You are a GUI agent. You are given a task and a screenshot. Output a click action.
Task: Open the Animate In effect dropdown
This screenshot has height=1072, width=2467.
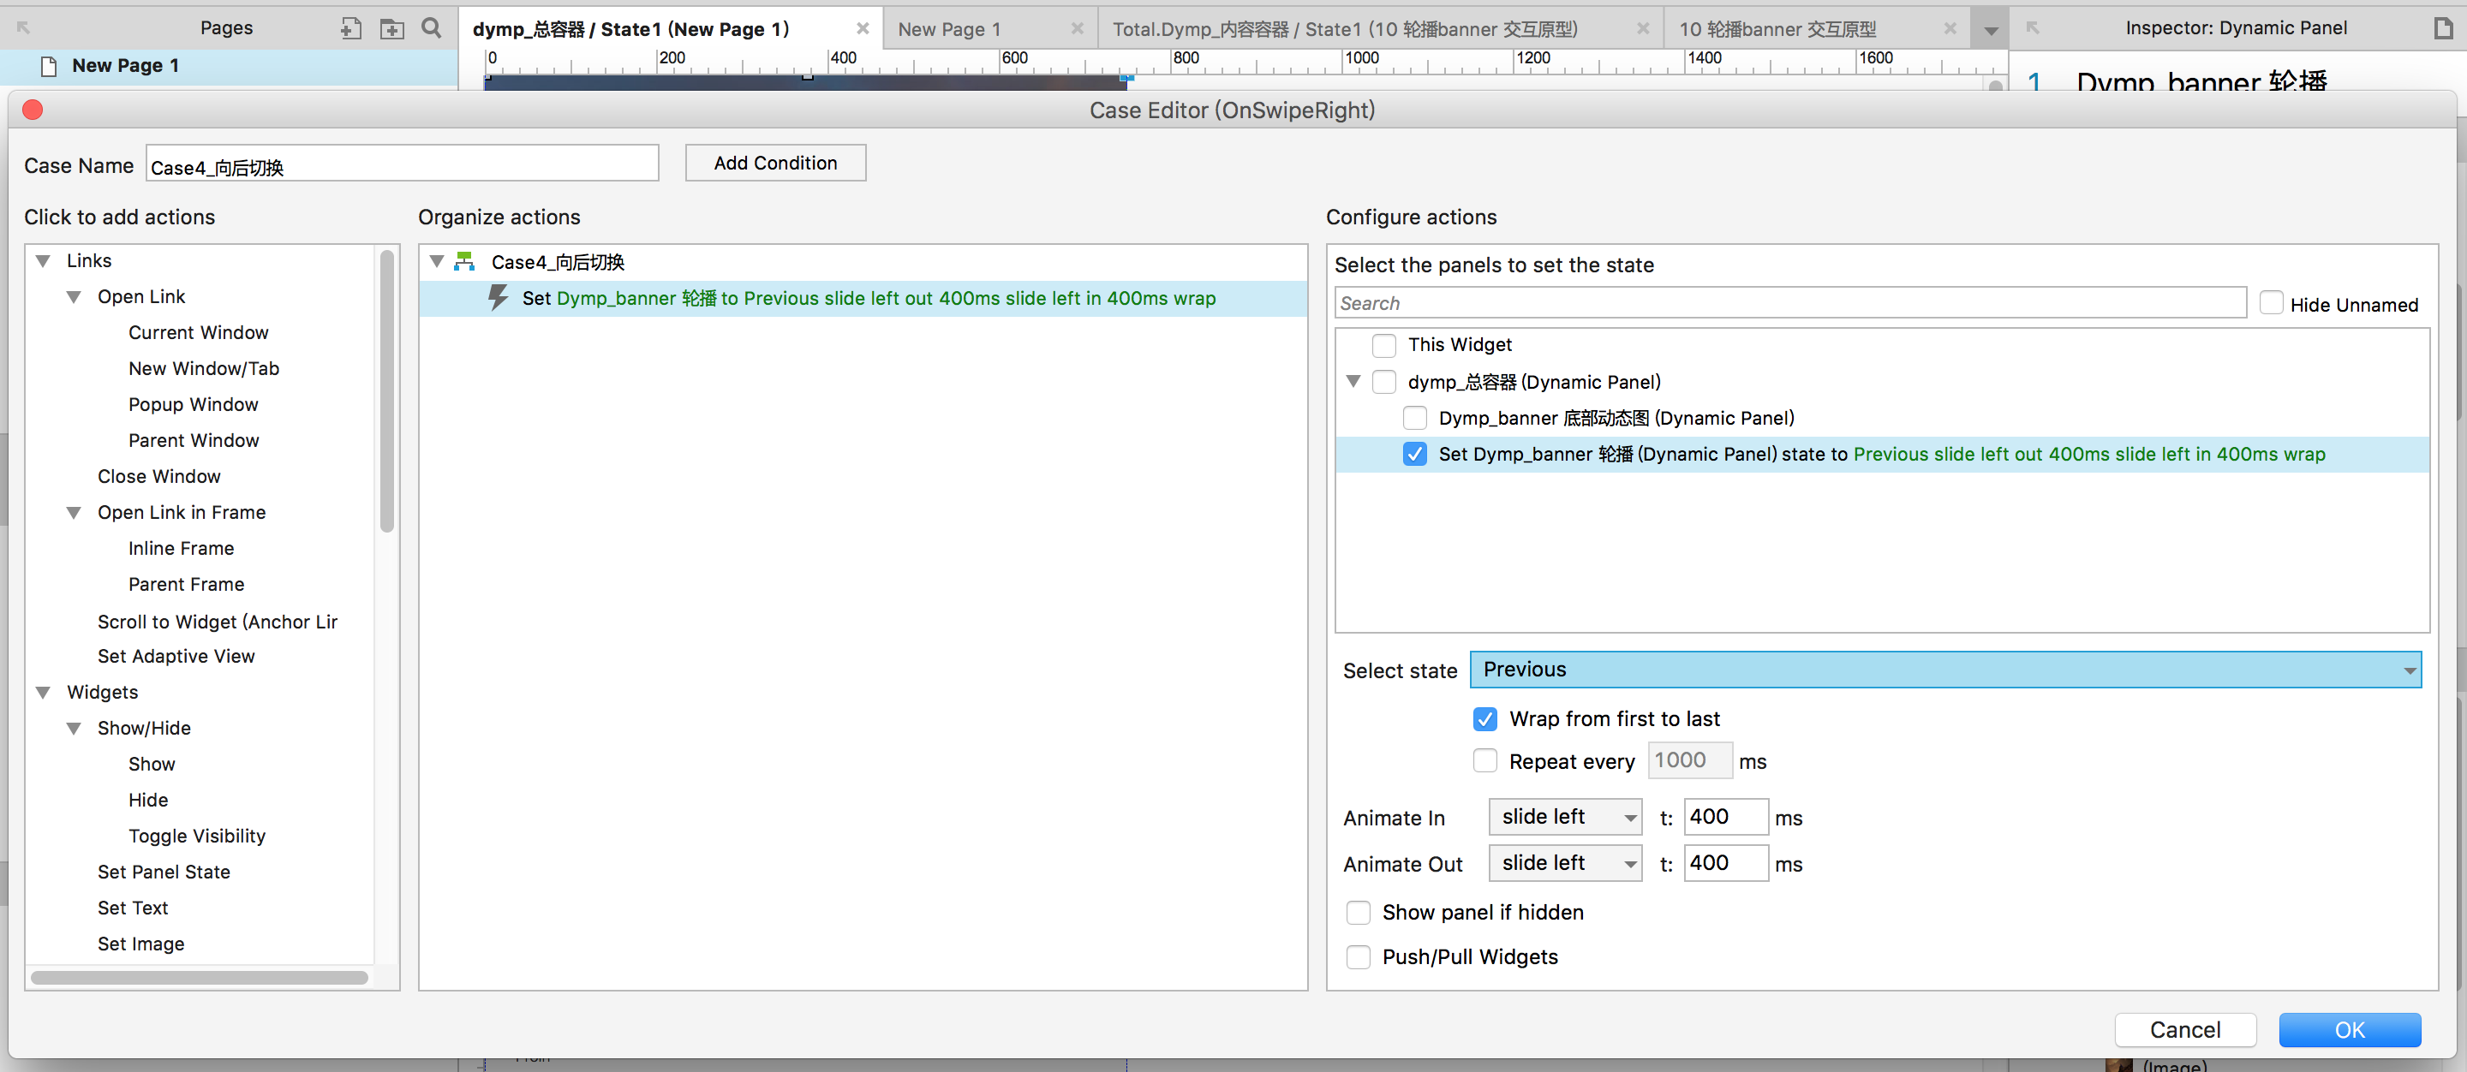pos(1565,818)
